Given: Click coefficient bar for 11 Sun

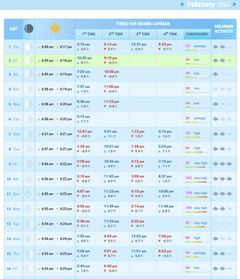Looking at the screenshot, I should (x=197, y=197).
